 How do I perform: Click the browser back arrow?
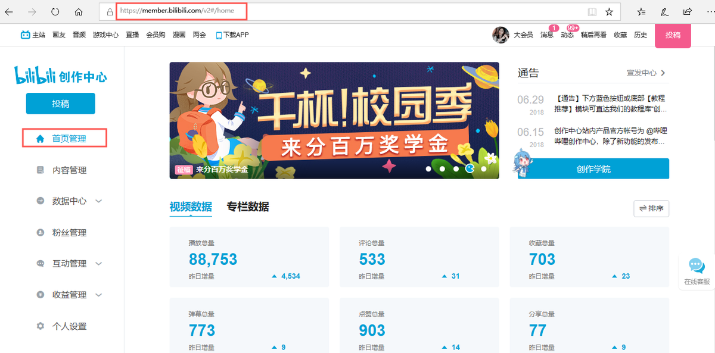coord(9,11)
